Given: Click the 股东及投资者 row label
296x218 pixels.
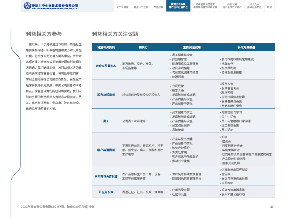Looking at the screenshot, I should point(106,95).
